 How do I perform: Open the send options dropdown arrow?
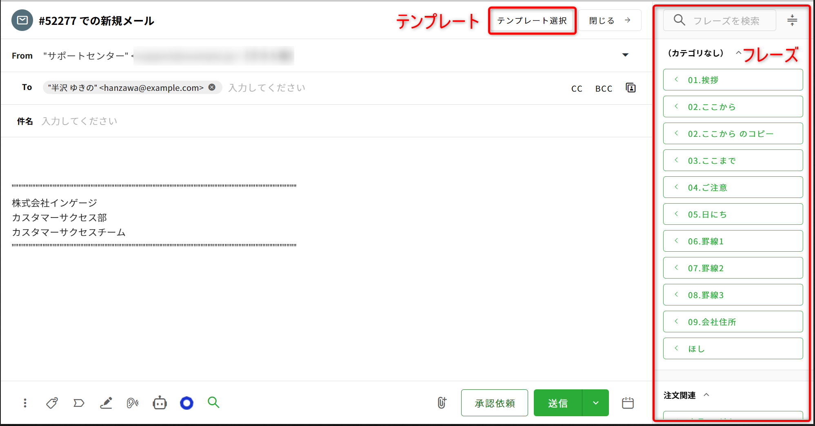(x=595, y=403)
